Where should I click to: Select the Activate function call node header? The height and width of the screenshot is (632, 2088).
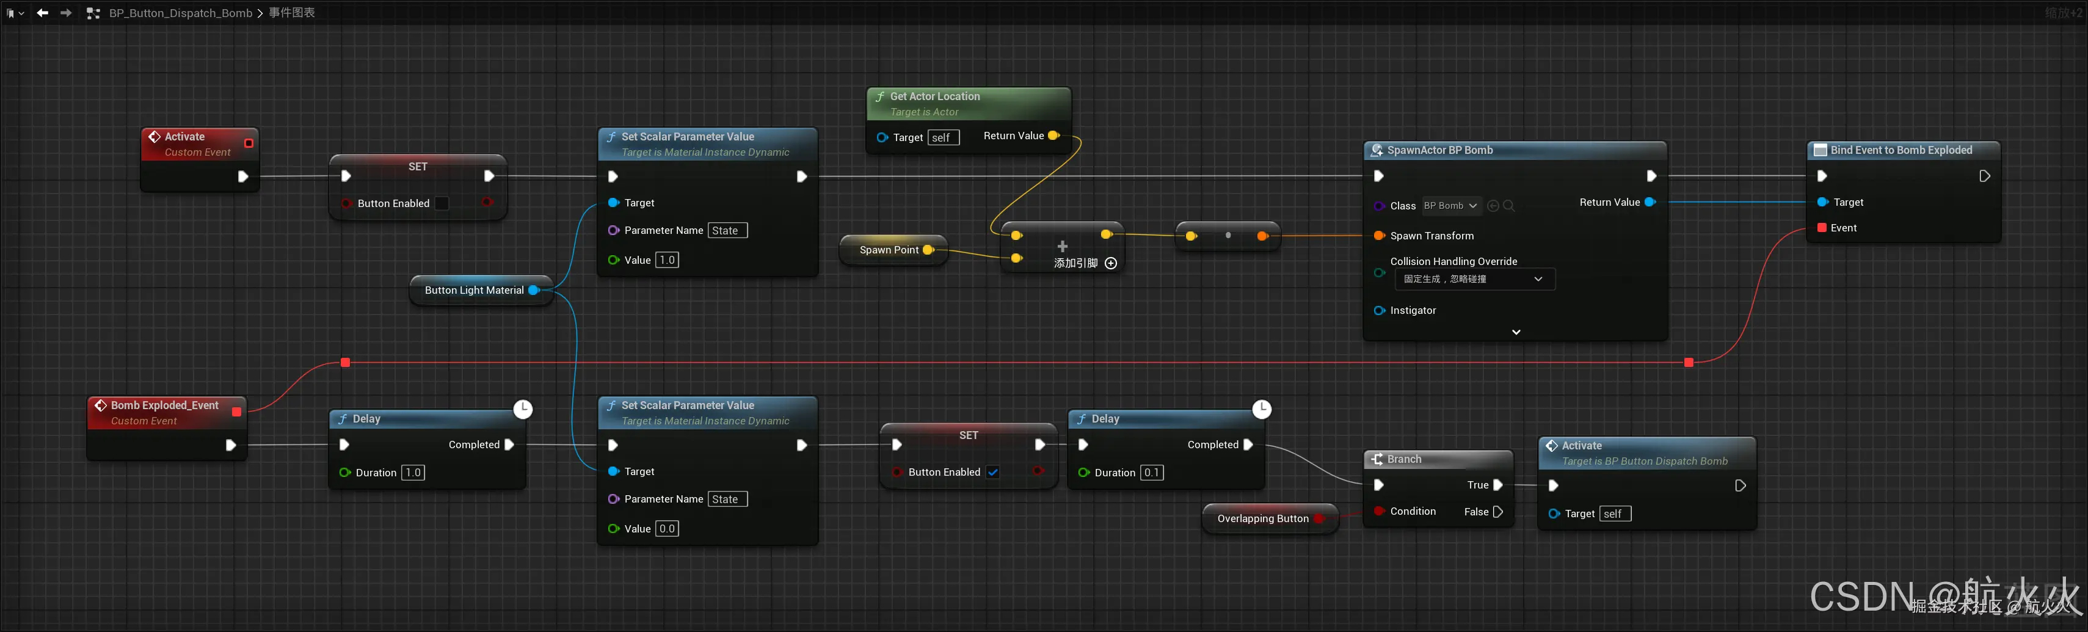click(x=1647, y=454)
